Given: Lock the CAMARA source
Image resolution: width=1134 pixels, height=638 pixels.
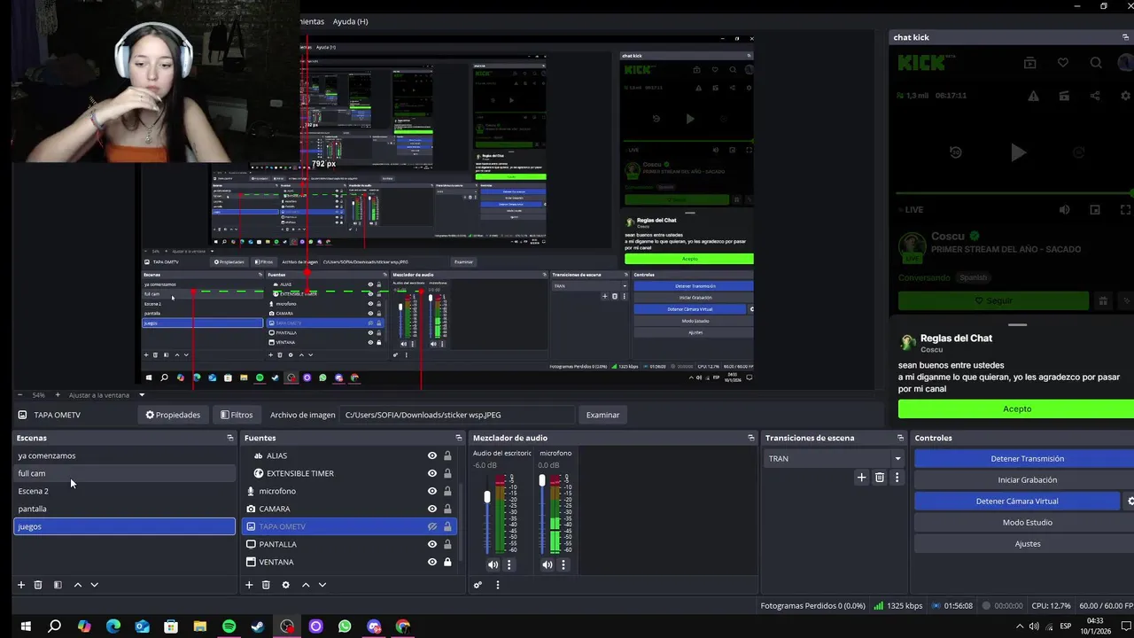Looking at the screenshot, I should (447, 509).
